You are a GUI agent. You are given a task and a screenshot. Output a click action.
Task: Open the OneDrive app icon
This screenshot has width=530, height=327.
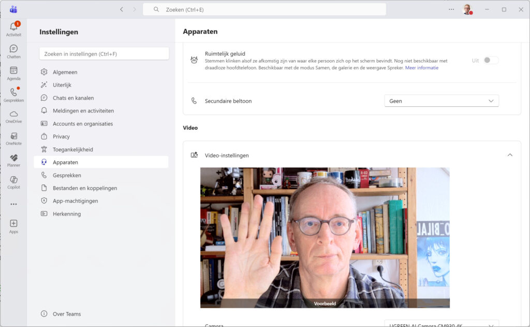coord(13,116)
